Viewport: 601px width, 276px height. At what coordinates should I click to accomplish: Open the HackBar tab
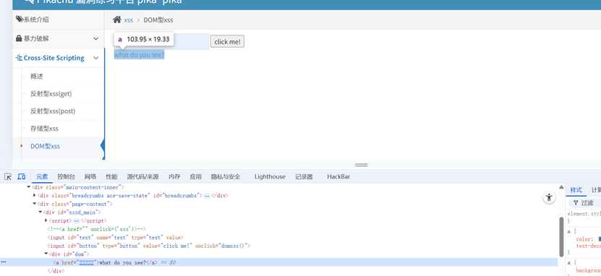coord(338,176)
